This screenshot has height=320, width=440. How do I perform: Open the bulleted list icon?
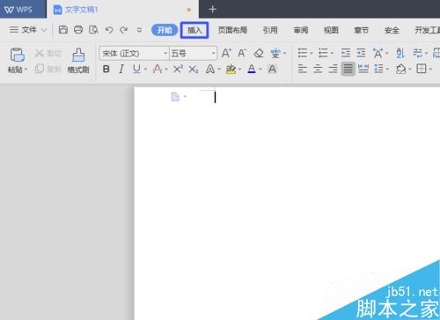pos(303,53)
